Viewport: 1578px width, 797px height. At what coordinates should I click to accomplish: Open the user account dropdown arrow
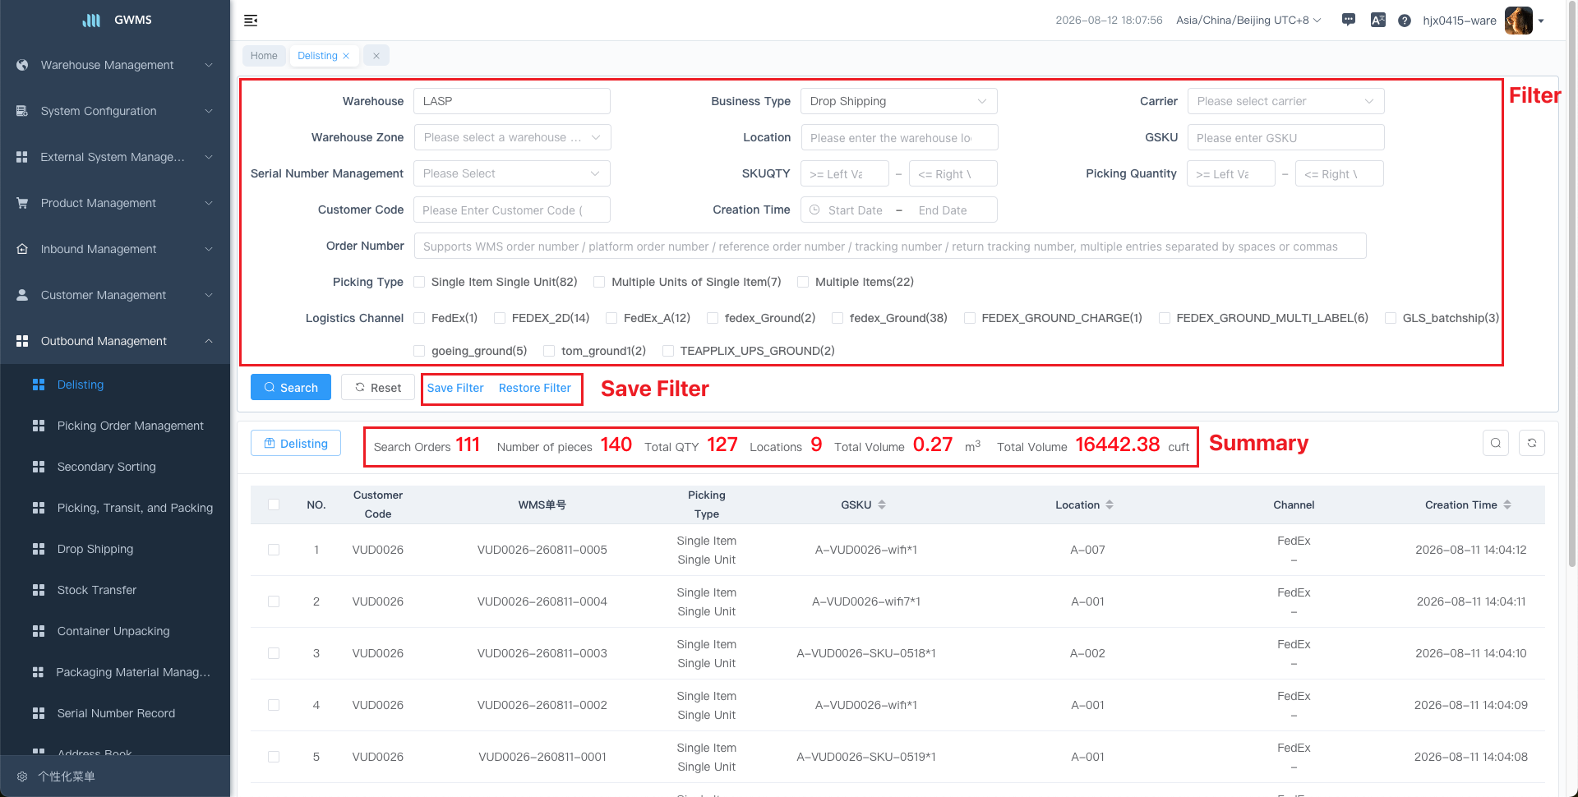[x=1541, y=21]
